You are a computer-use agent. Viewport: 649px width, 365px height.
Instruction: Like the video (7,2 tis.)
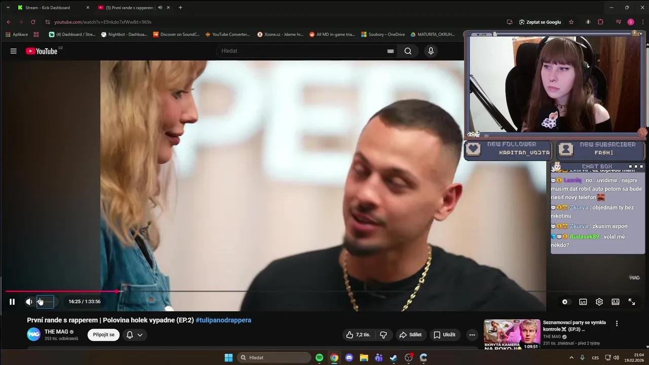pos(358,335)
